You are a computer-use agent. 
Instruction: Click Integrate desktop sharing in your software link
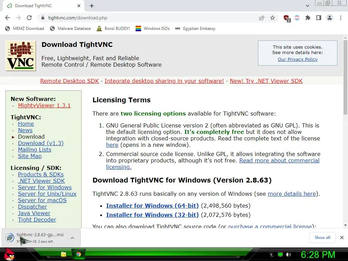(x=164, y=81)
